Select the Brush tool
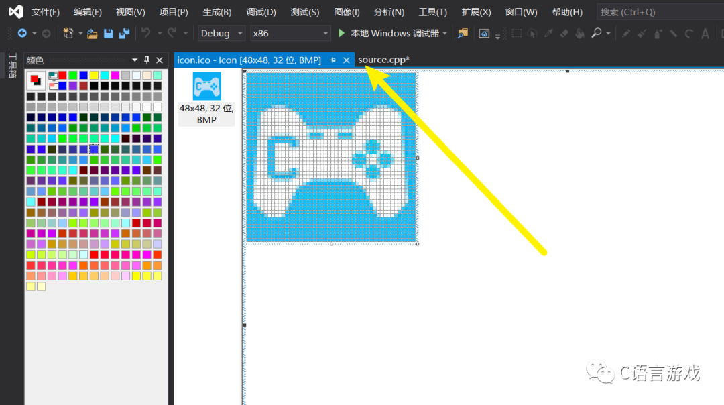The height and width of the screenshot is (405, 724). [x=642, y=34]
